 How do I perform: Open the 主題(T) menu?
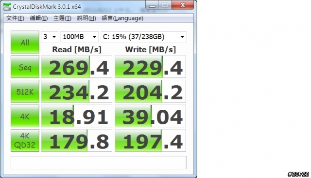click(62, 18)
